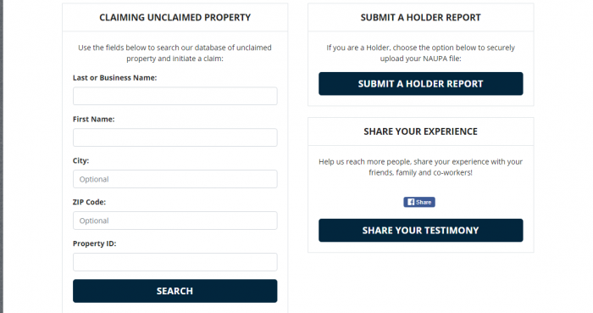Click the "If you are a Holder" description

pos(420,53)
